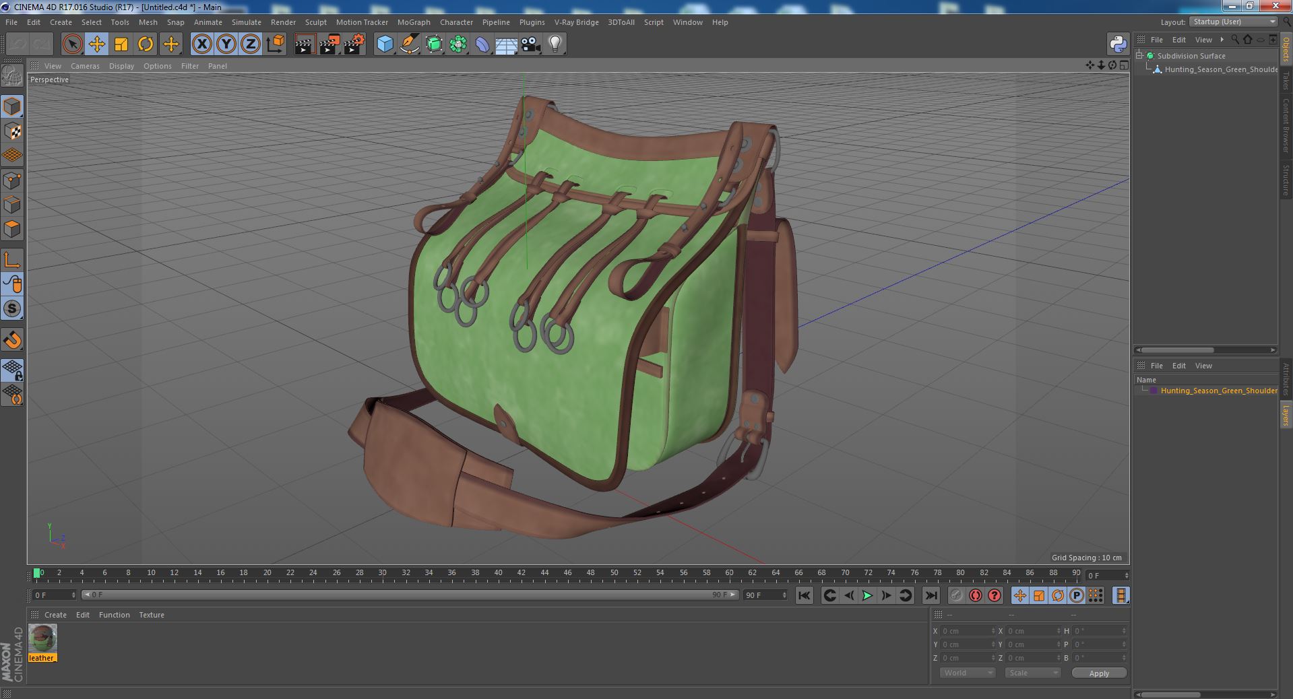Open the V-Ray Bridge menu
The image size is (1293, 699).
click(x=576, y=22)
